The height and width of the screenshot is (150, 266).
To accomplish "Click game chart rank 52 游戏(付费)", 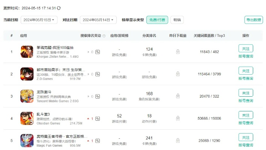I will pos(119,118).
